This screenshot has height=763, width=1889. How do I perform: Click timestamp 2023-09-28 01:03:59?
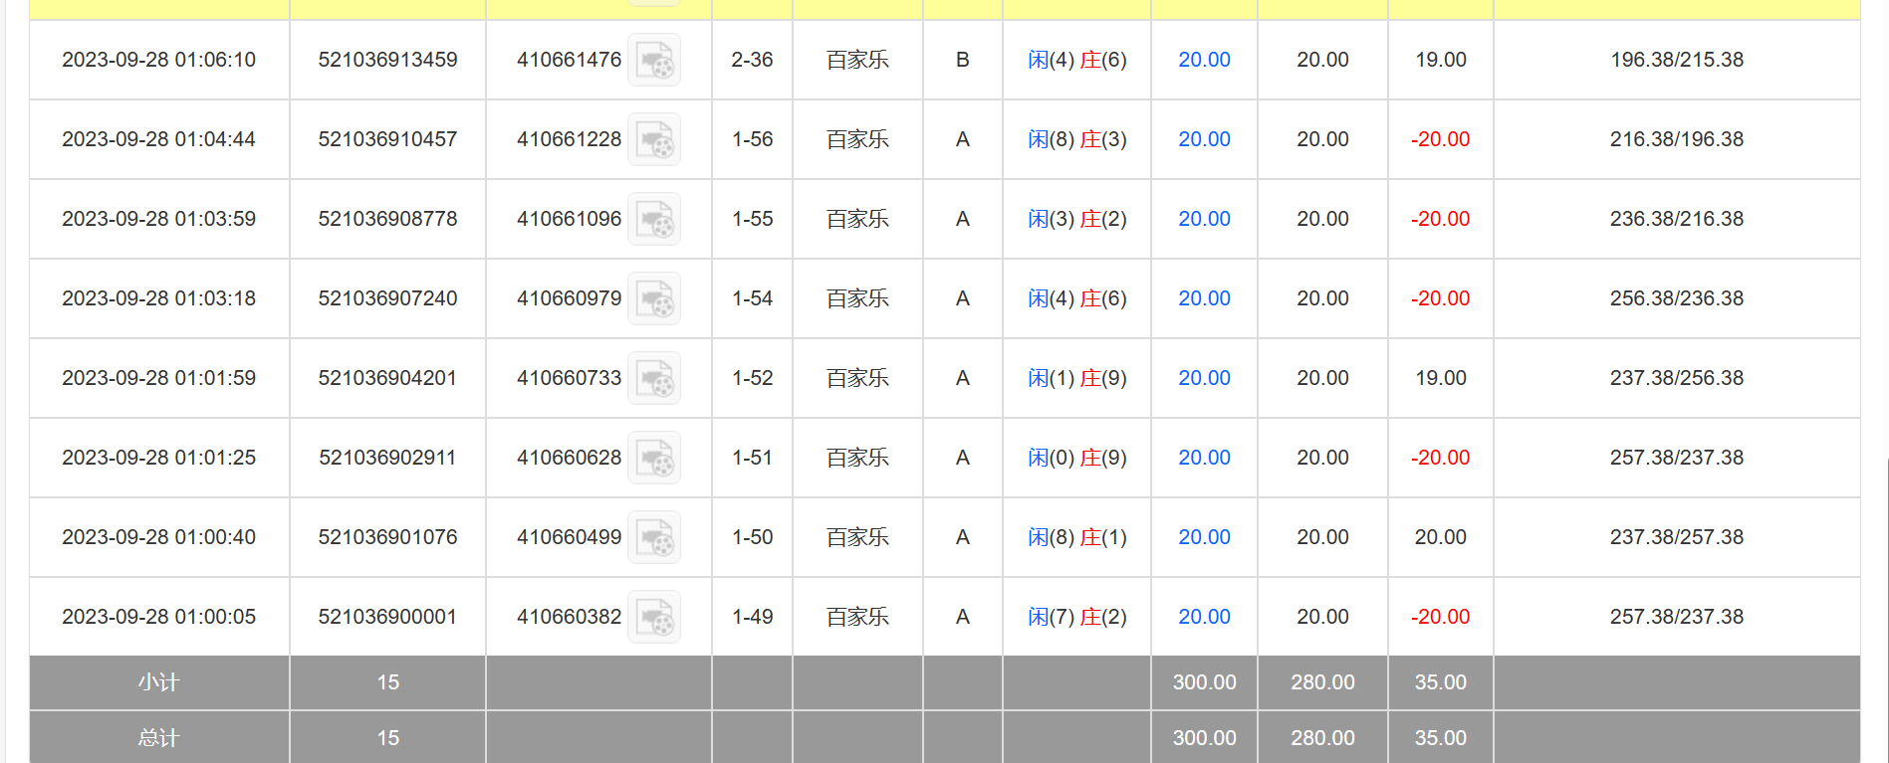point(159,219)
